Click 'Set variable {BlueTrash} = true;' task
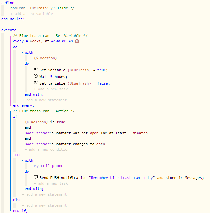This screenshot has height=213, width=210. click(x=73, y=70)
